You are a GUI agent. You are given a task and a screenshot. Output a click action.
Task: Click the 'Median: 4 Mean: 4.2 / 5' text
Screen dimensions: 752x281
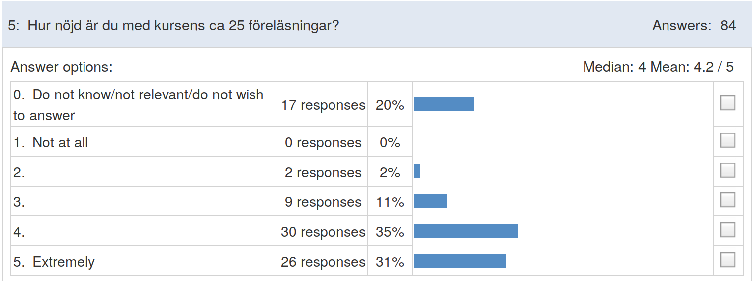coord(658,67)
